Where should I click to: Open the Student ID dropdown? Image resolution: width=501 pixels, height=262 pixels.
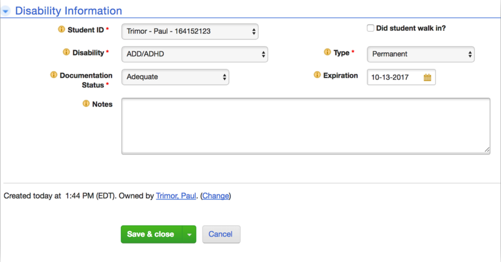coord(190,32)
